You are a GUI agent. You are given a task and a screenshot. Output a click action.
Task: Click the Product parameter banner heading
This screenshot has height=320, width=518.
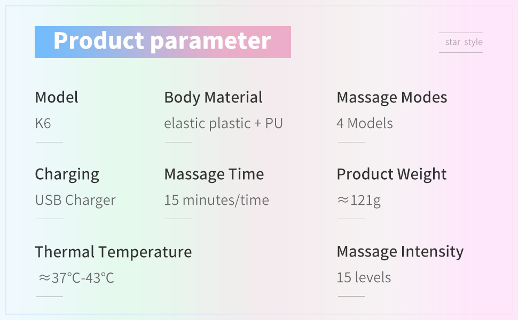coord(162,42)
